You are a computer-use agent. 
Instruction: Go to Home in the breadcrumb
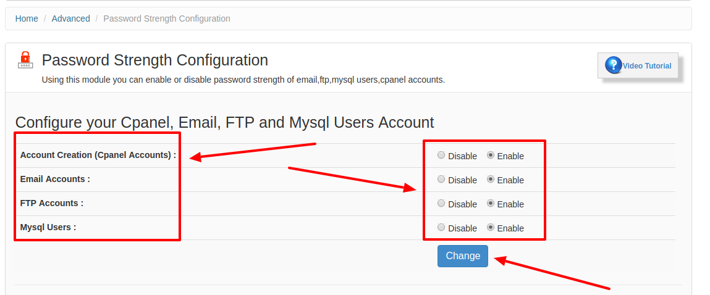[x=27, y=19]
